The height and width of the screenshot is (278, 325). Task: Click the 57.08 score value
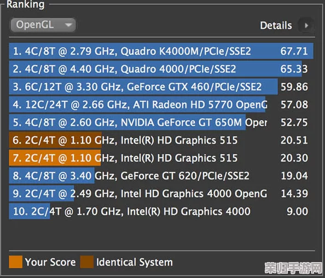tap(294, 105)
